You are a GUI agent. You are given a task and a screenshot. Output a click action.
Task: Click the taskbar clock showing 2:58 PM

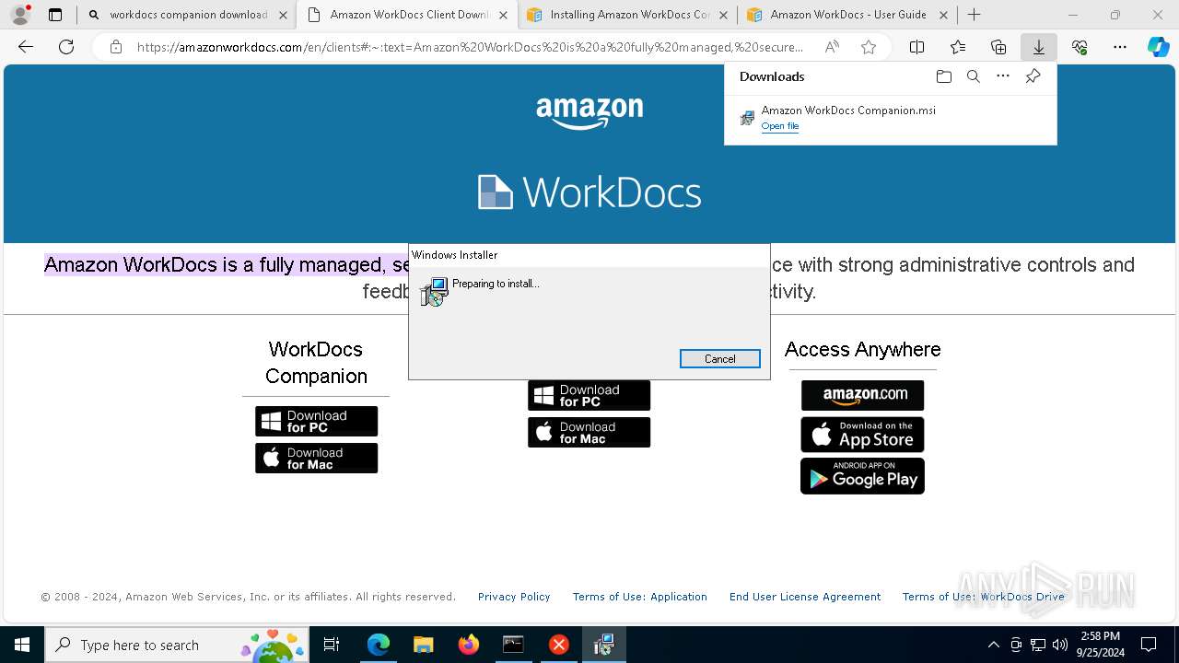(1101, 645)
